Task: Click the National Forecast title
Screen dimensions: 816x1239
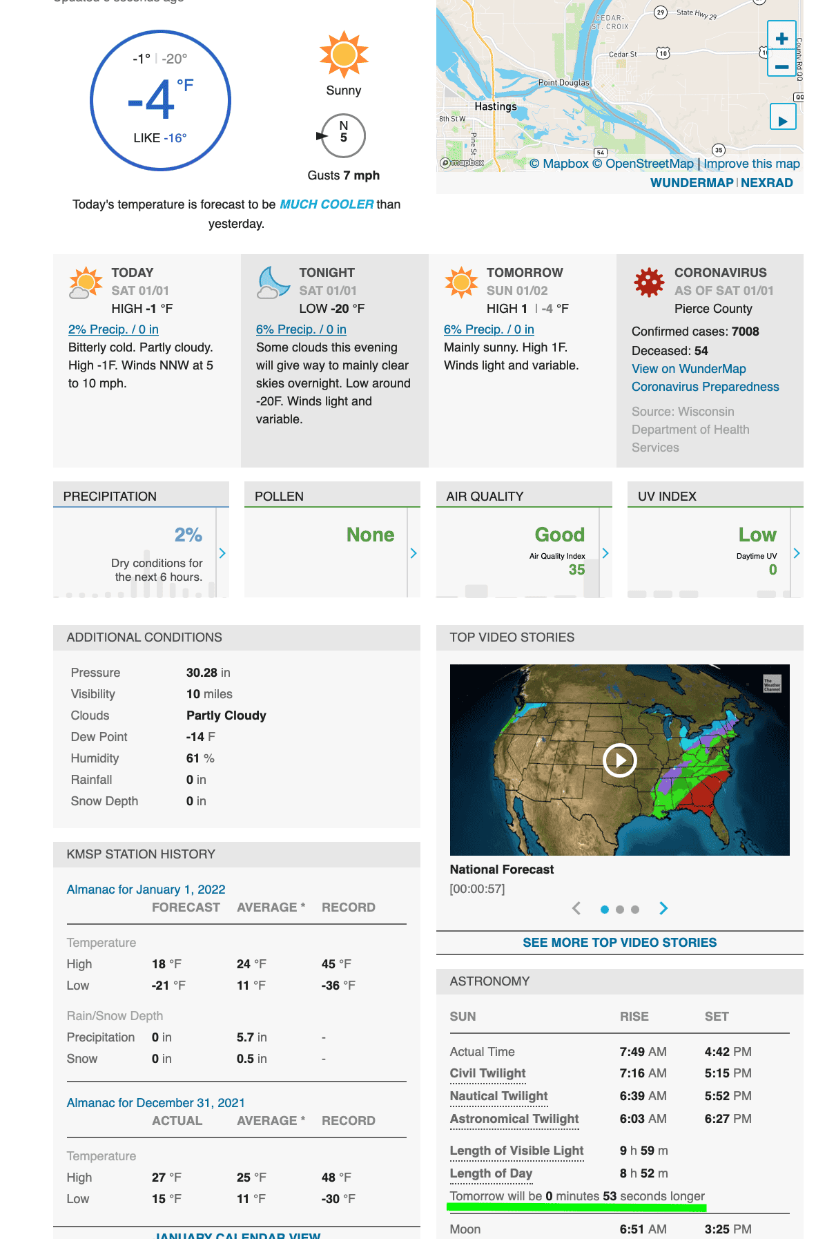Action: 502,870
